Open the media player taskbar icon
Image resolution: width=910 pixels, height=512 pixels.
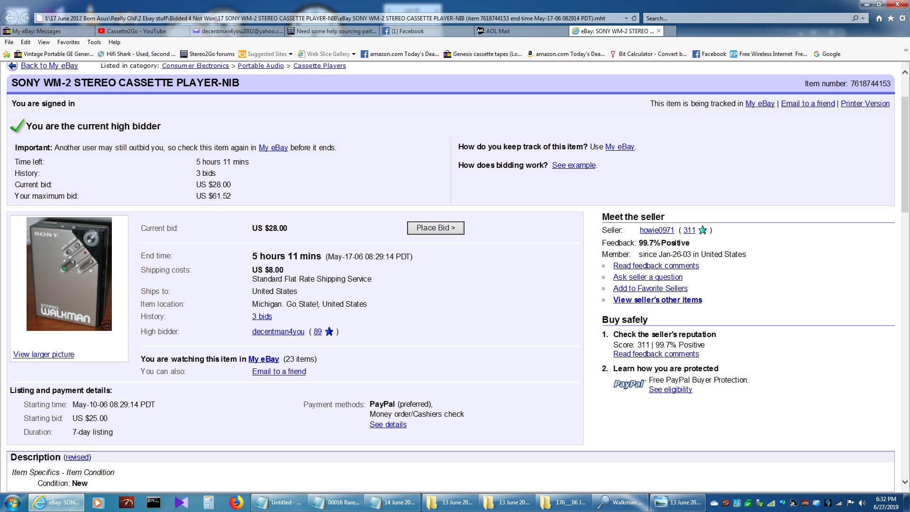click(x=98, y=502)
